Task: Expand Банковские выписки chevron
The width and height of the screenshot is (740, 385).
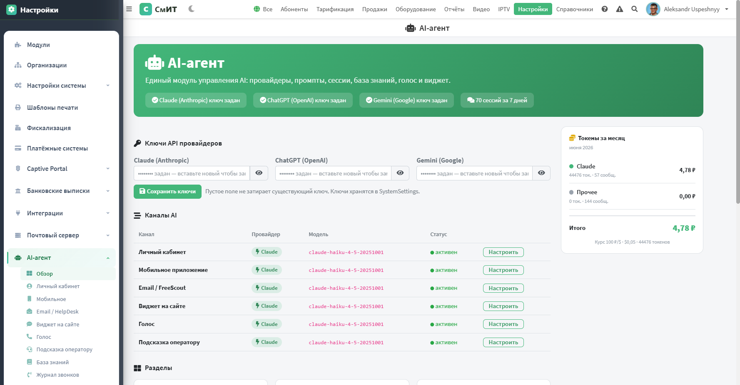Action: (x=108, y=191)
